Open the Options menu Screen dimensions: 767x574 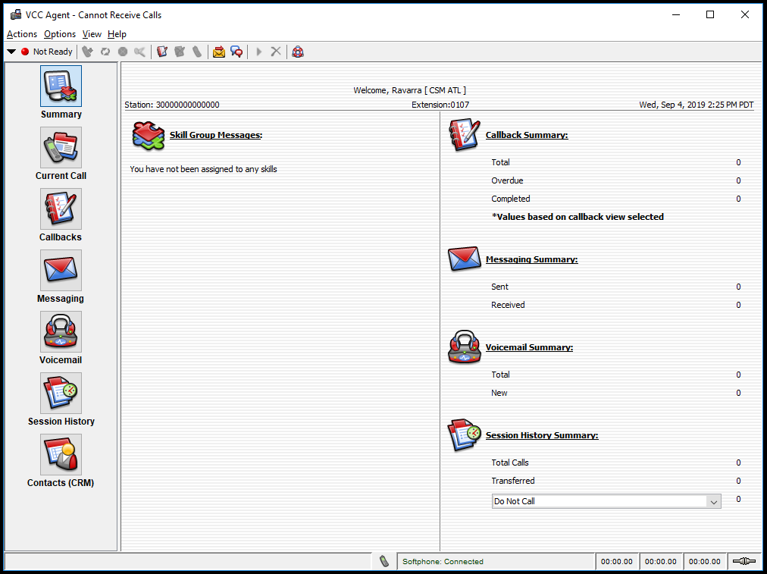[x=60, y=34]
